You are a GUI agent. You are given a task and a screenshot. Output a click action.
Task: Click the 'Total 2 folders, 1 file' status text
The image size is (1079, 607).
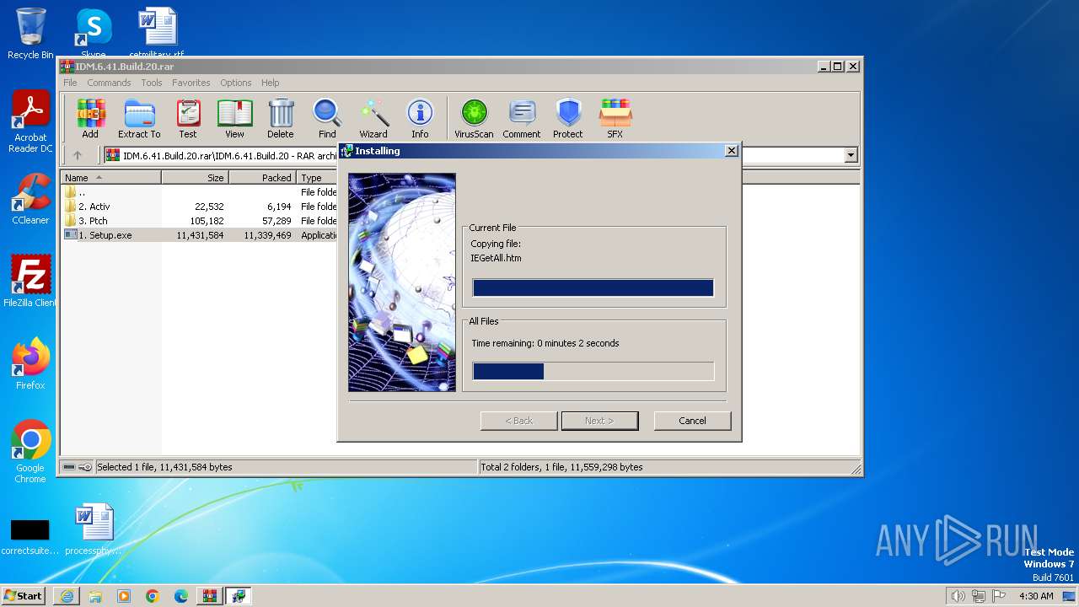click(561, 467)
